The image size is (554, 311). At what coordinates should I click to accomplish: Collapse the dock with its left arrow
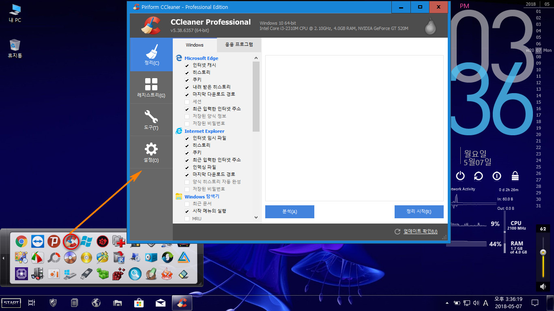3,258
